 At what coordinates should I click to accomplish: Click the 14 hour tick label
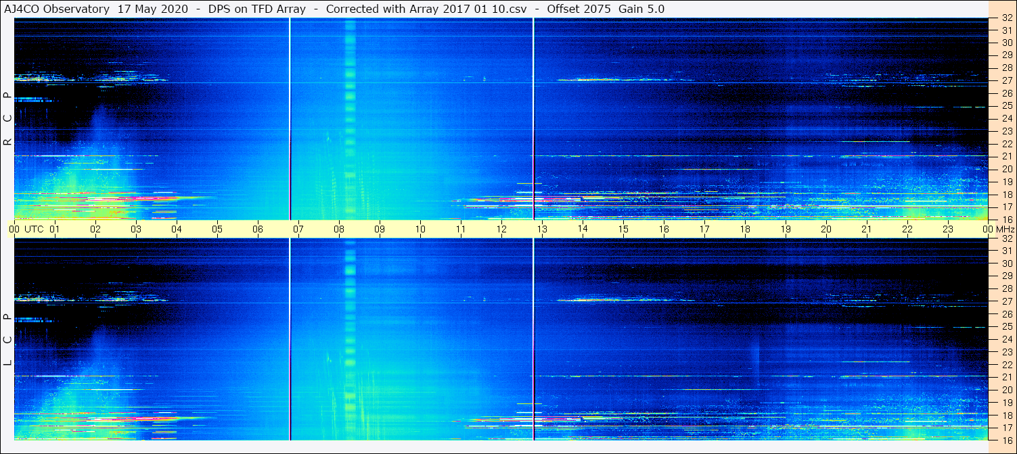pos(583,229)
